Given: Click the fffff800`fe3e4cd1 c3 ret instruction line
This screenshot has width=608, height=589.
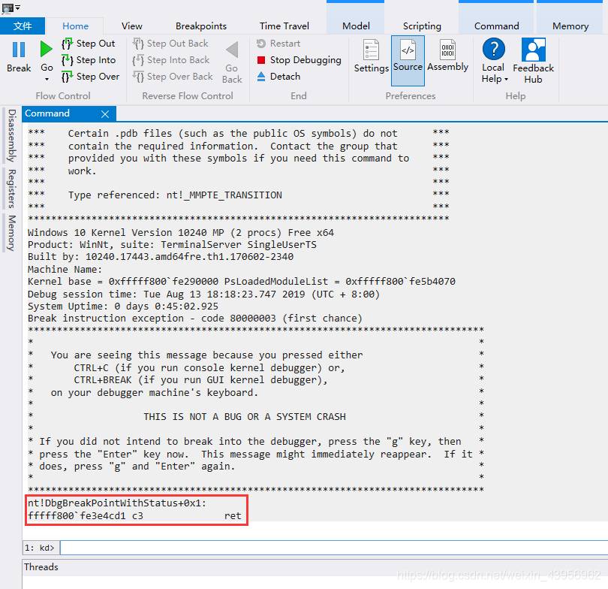Looking at the screenshot, I should [134, 515].
